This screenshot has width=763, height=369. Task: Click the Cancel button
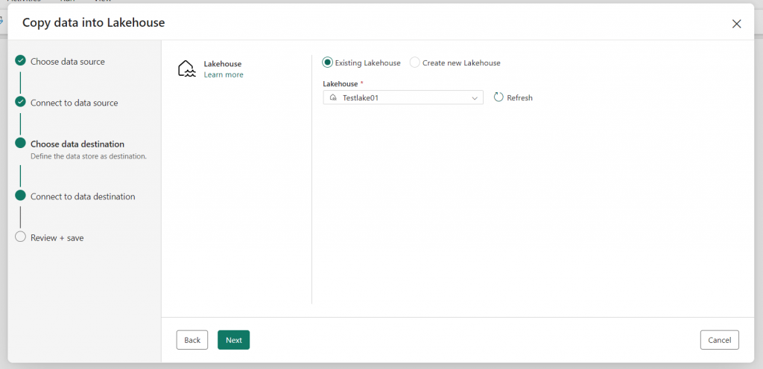coord(720,340)
